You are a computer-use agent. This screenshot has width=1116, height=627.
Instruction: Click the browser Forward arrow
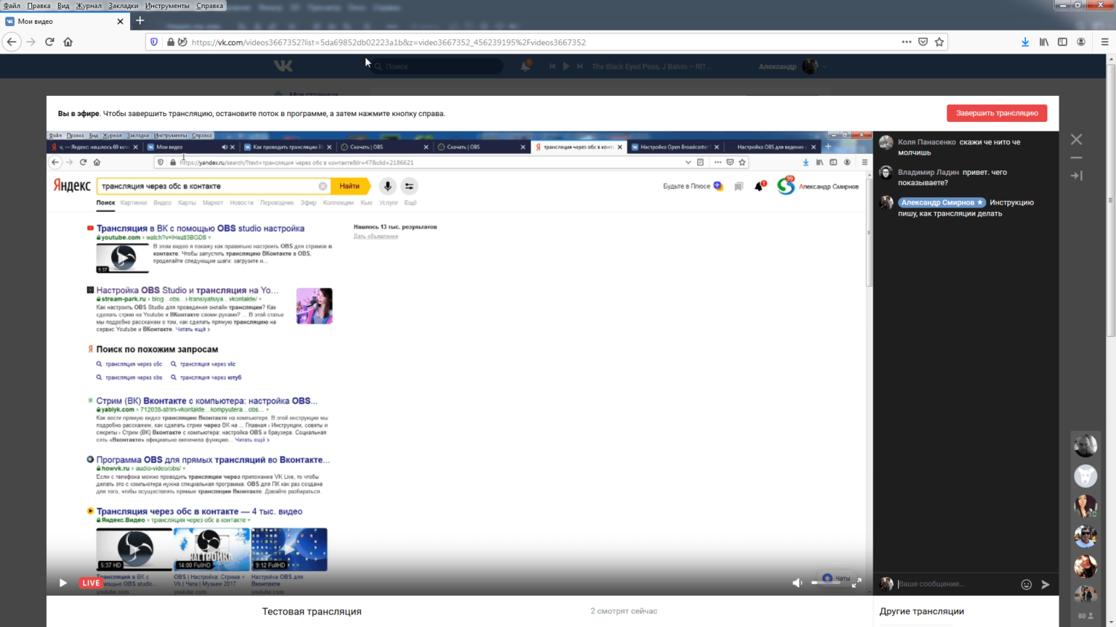click(31, 42)
